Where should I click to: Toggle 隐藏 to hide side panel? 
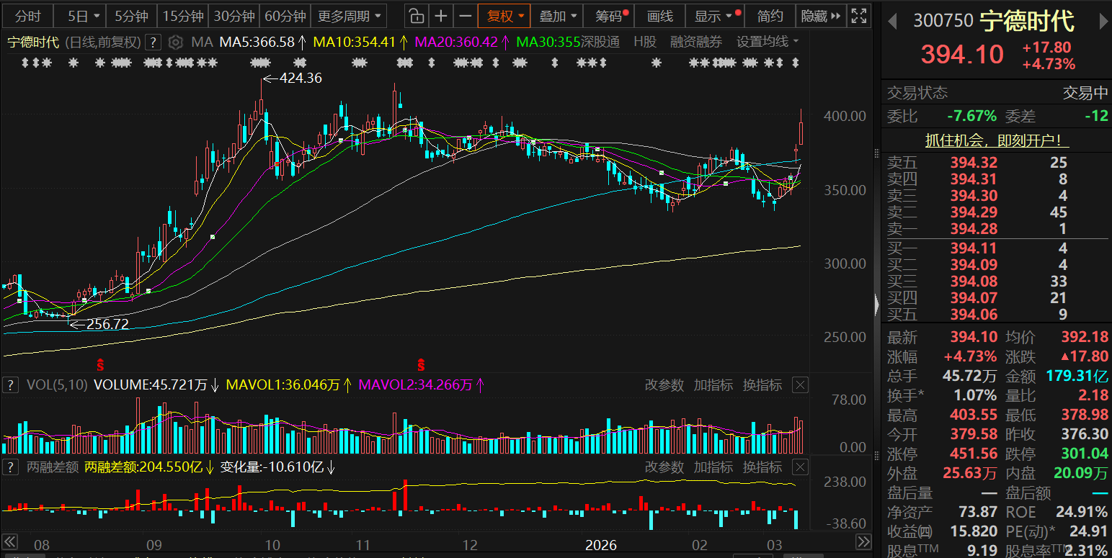(820, 16)
